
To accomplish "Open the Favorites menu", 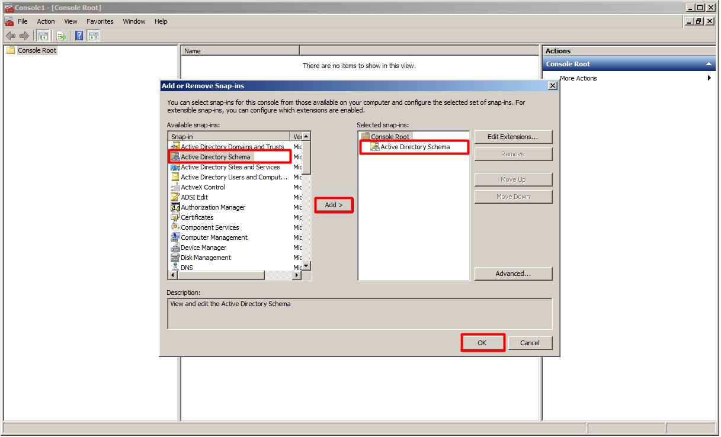I will [x=100, y=21].
